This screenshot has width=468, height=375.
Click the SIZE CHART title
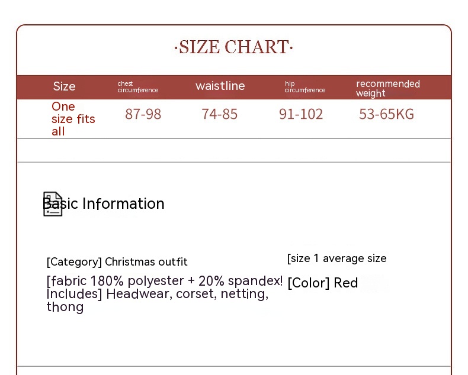click(x=234, y=47)
